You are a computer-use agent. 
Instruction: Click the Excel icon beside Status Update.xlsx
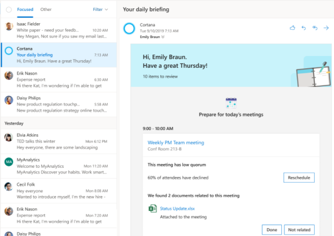tap(153, 209)
